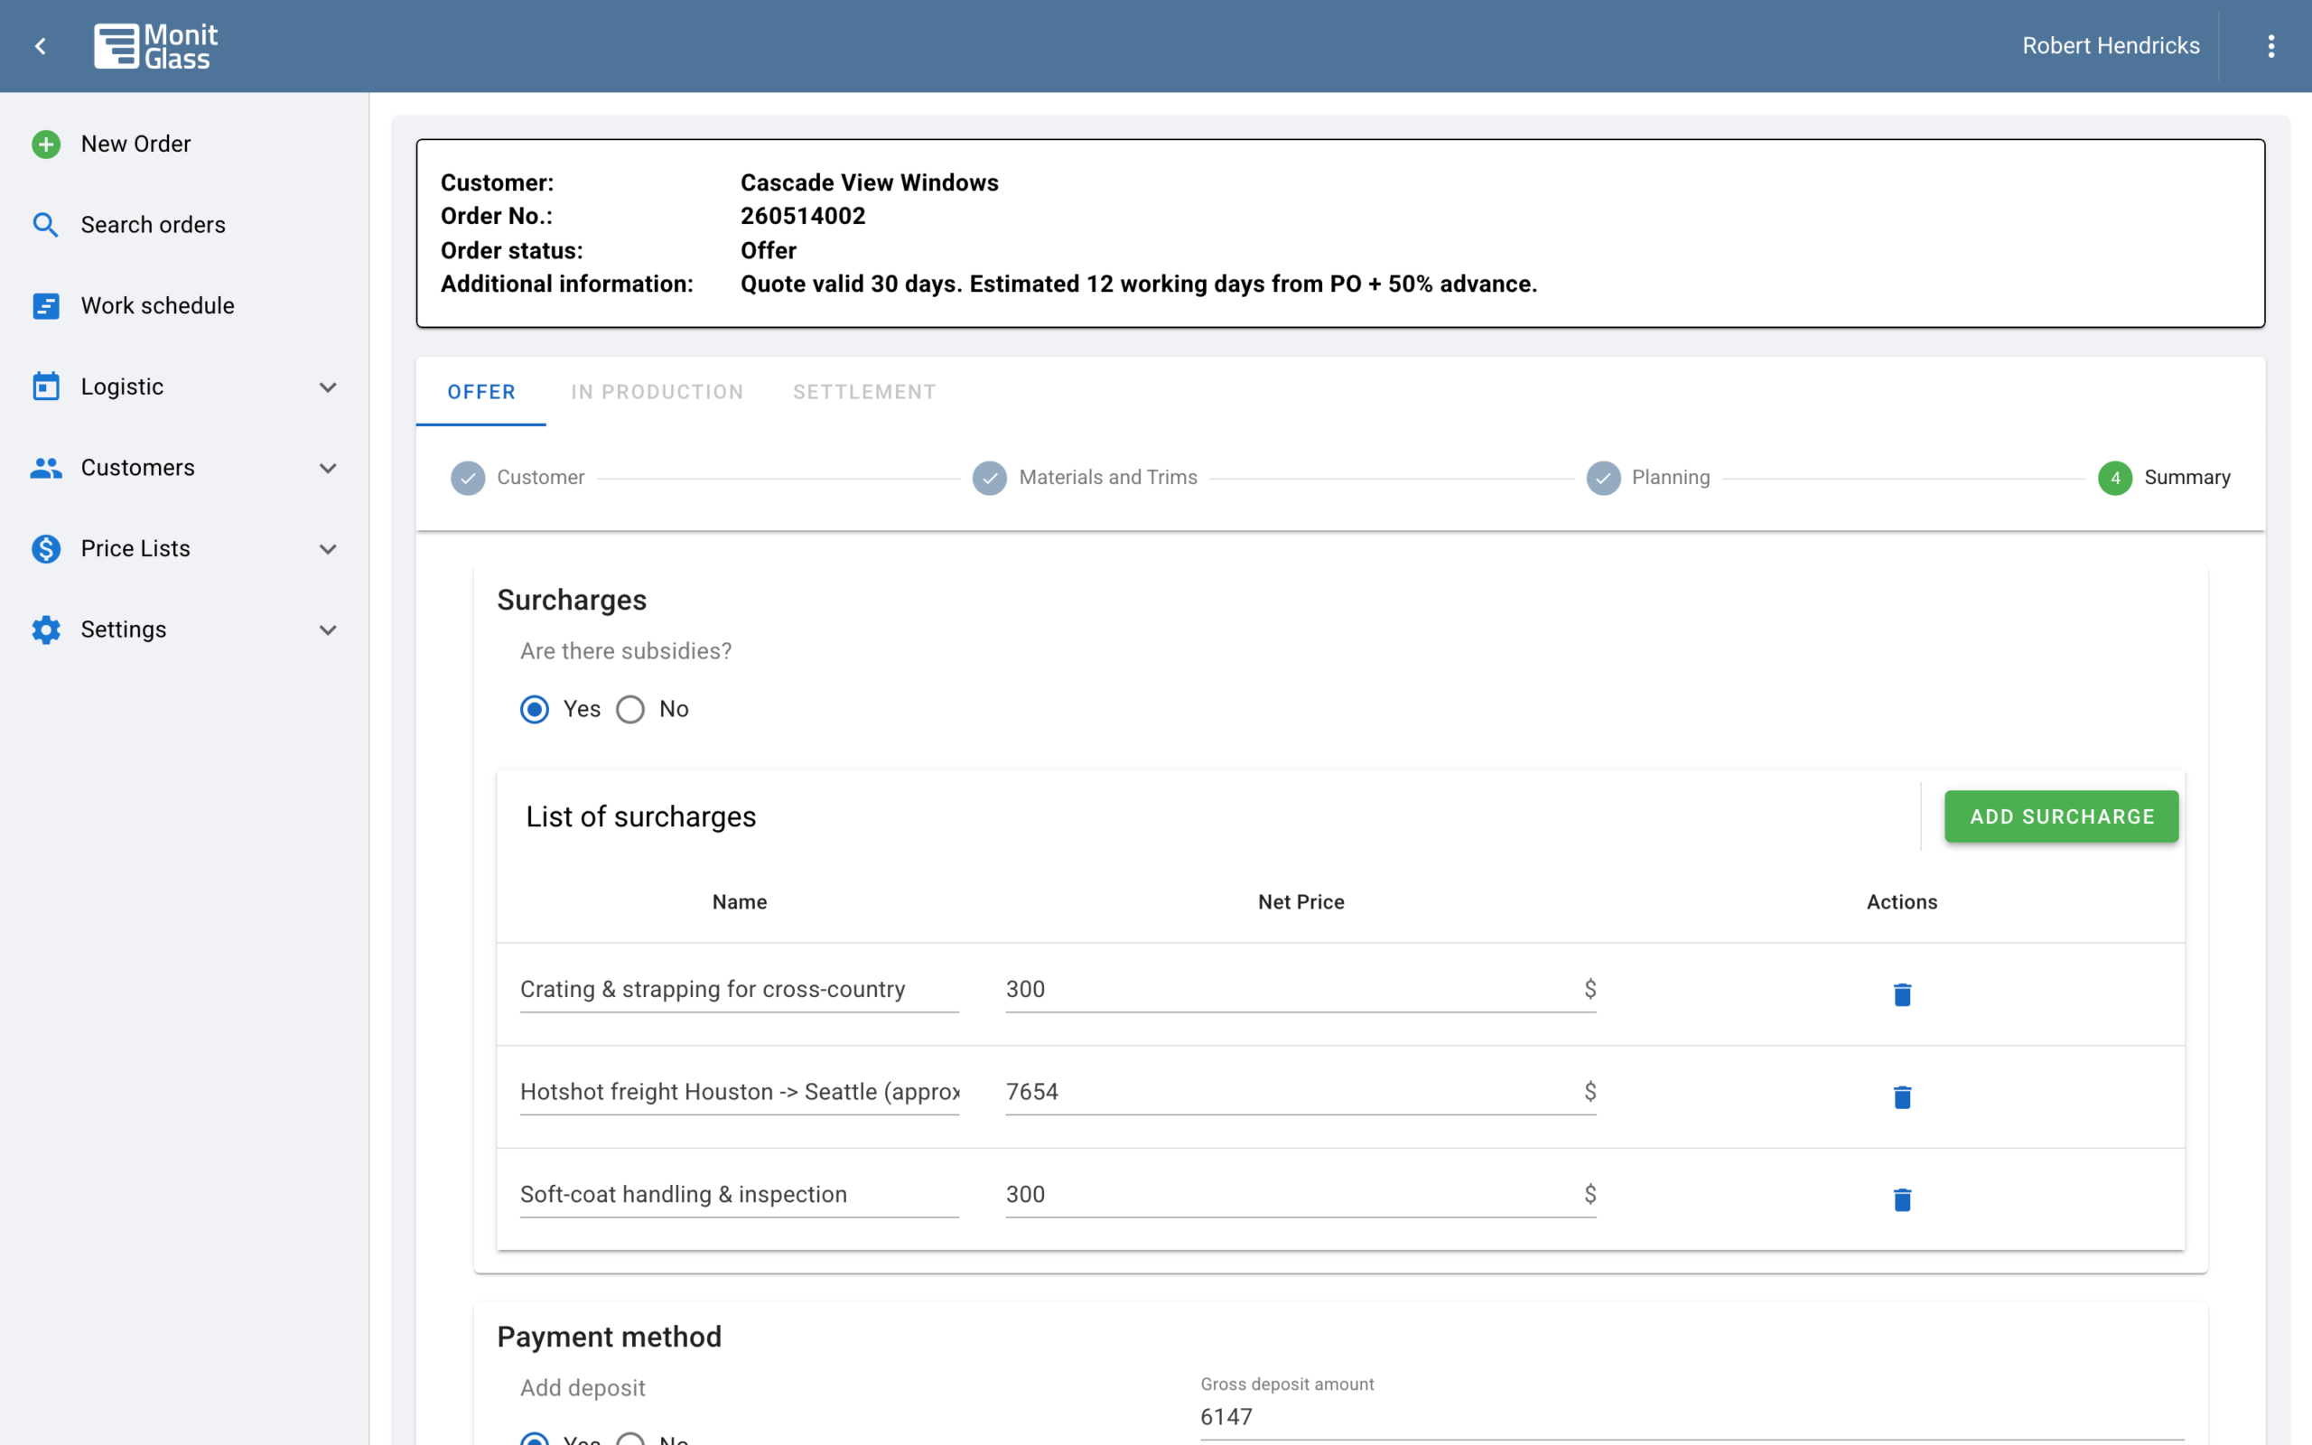This screenshot has height=1445, width=2312.
Task: Delete the Crating & strapping surcharge
Action: coord(1902,994)
